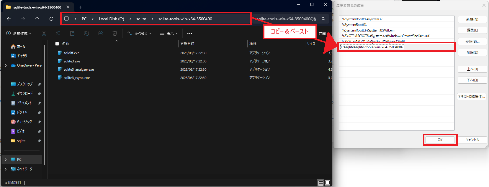The height and width of the screenshot is (187, 489).
Task: Open ピクチャ in navigation pane
Action: click(x=22, y=112)
